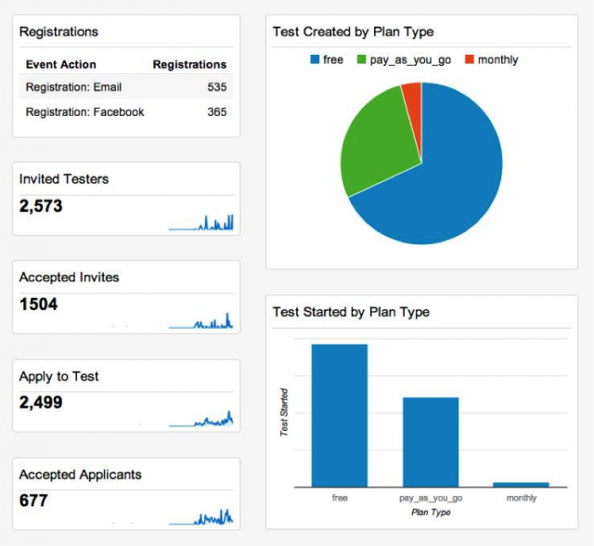Click the free legend label in pie chart

point(333,59)
